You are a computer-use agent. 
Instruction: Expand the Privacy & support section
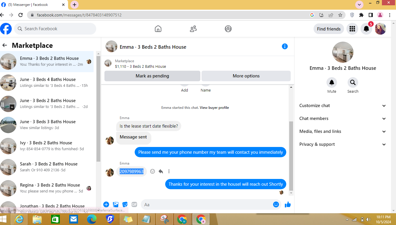coord(343,144)
